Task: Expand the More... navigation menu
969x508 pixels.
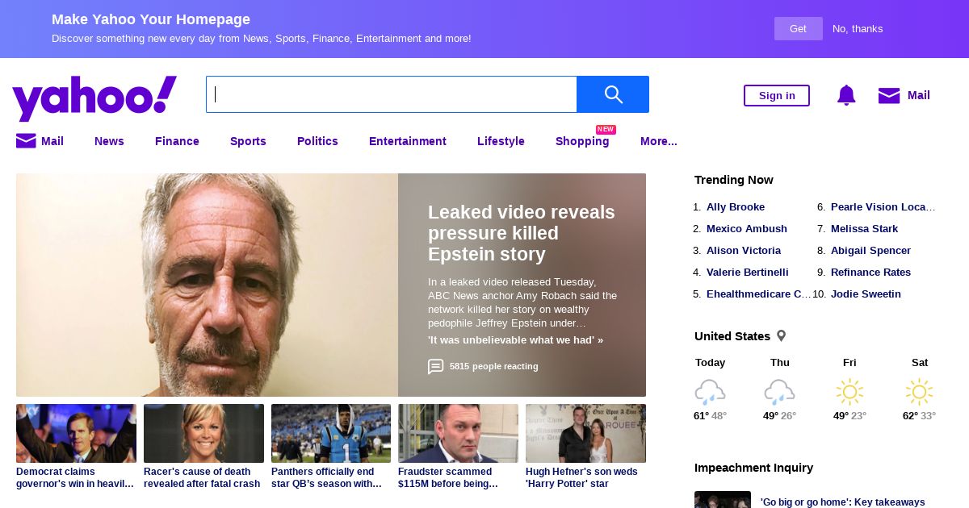Action: pos(659,141)
